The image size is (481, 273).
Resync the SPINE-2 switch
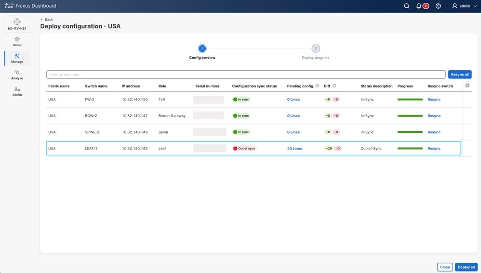[434, 132]
